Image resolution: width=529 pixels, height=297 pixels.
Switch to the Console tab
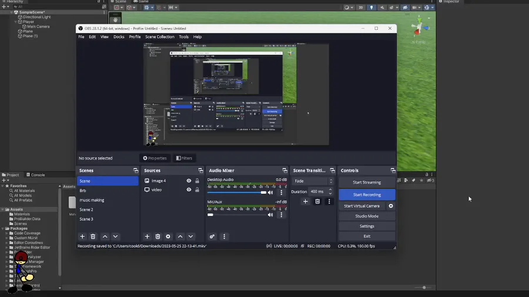pos(37,175)
